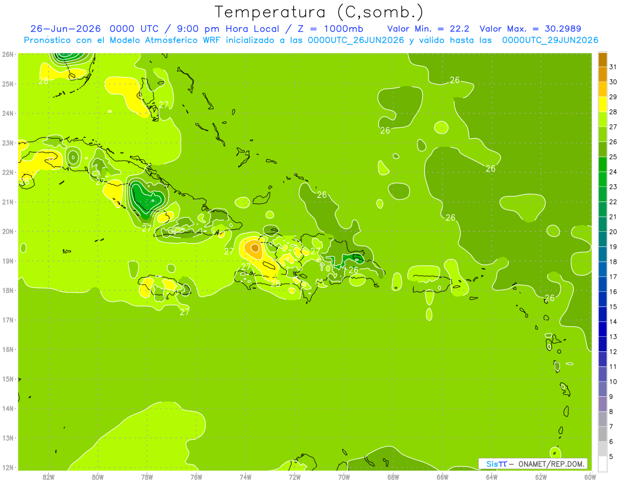This screenshot has width=627, height=484.
Task: Click the "24N" latitude axis label
Action: tap(7, 113)
